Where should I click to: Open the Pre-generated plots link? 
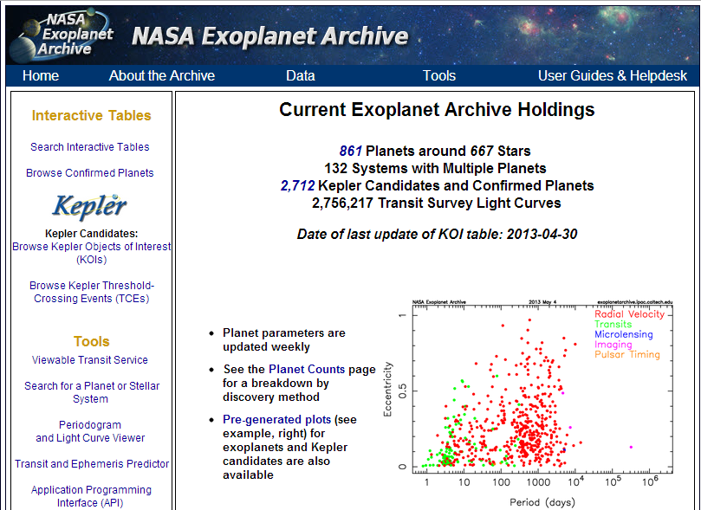tap(276, 419)
